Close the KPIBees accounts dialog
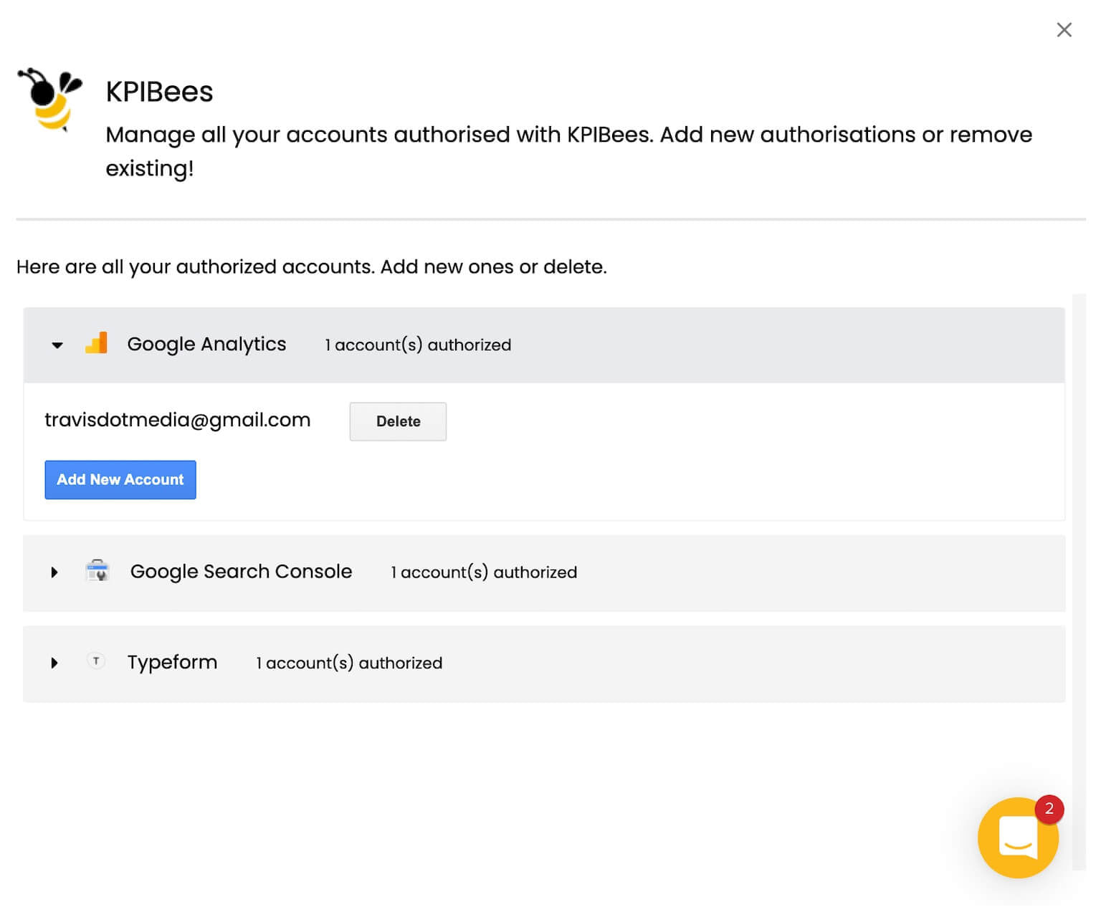 (x=1064, y=29)
